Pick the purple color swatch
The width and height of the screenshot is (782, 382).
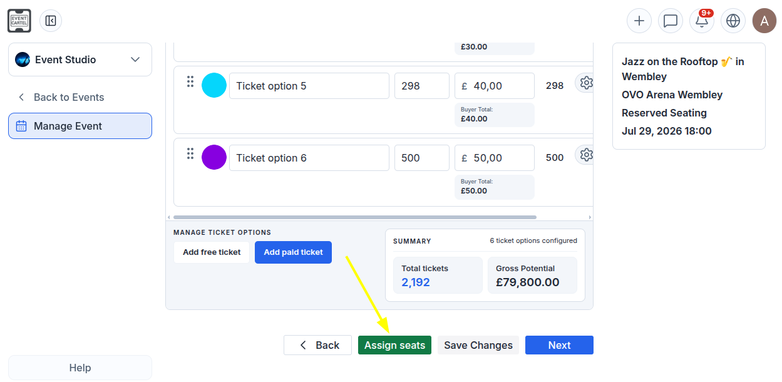point(214,157)
